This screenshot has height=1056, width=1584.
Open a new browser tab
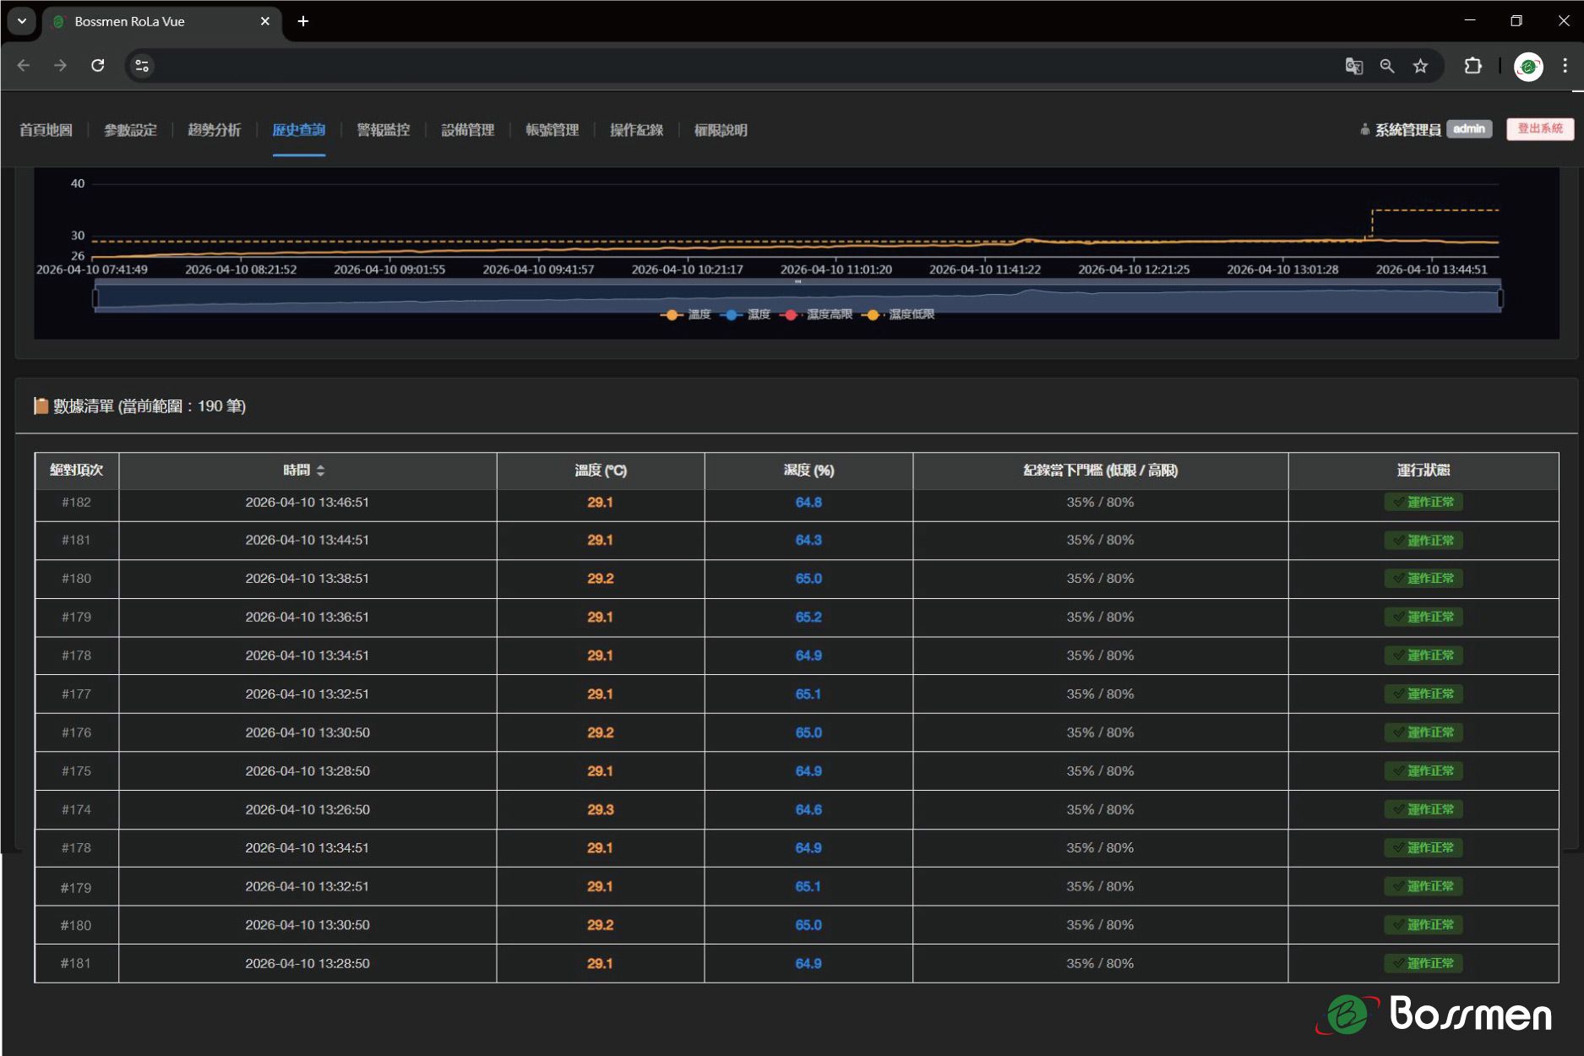(303, 21)
